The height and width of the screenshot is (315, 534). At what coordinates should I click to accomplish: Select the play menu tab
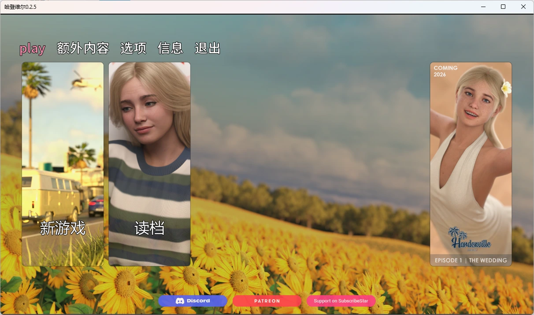[32, 48]
